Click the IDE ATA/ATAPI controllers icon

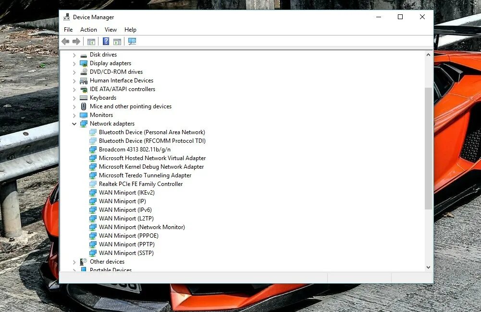[x=84, y=89]
